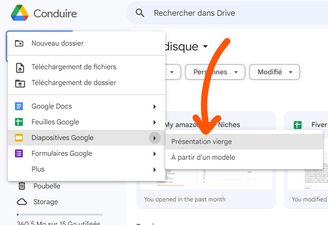
Task: Select Google Docs menu entry
Action: click(87, 106)
